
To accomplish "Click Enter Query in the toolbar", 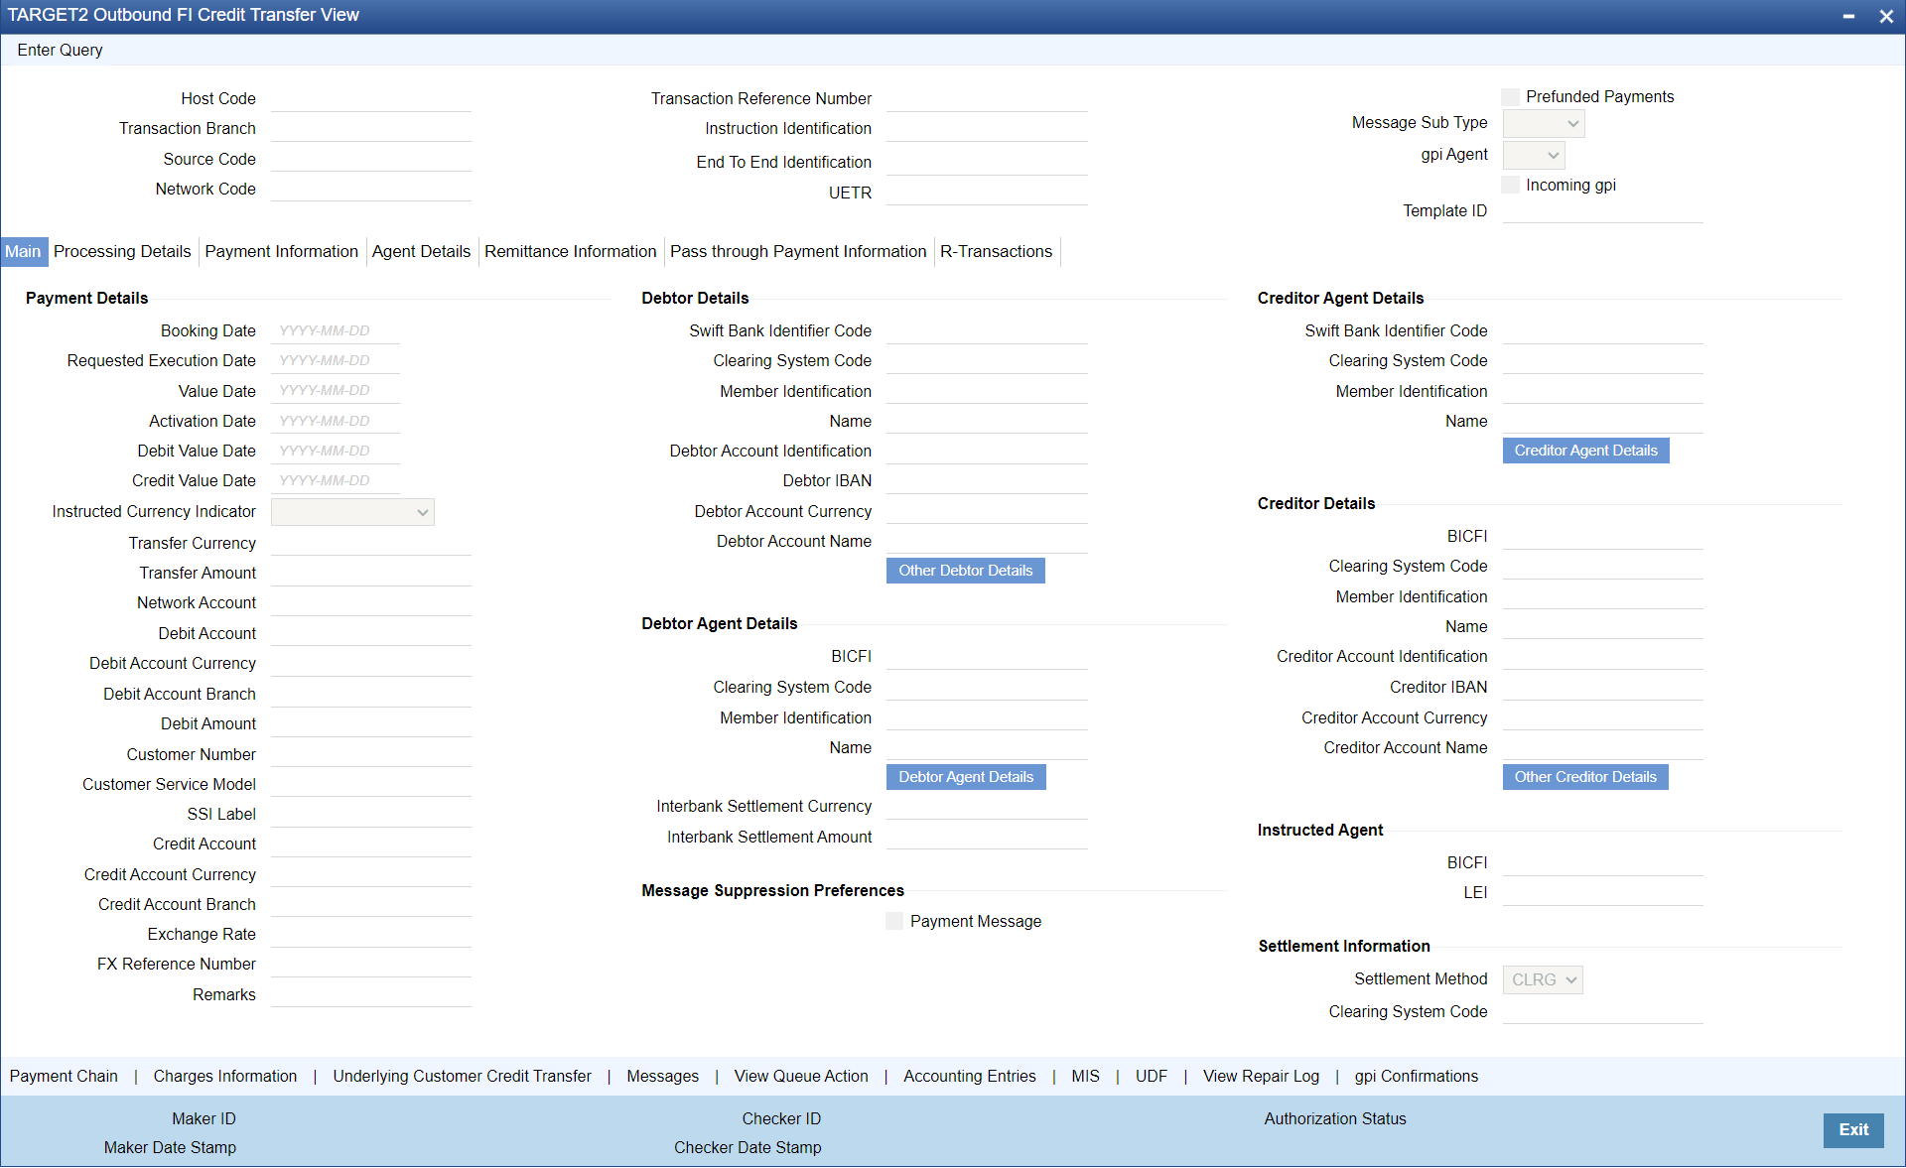I will coord(60,51).
